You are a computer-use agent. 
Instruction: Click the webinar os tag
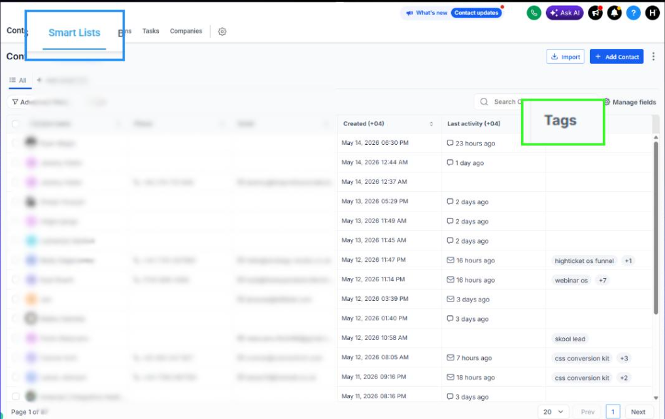(571, 280)
